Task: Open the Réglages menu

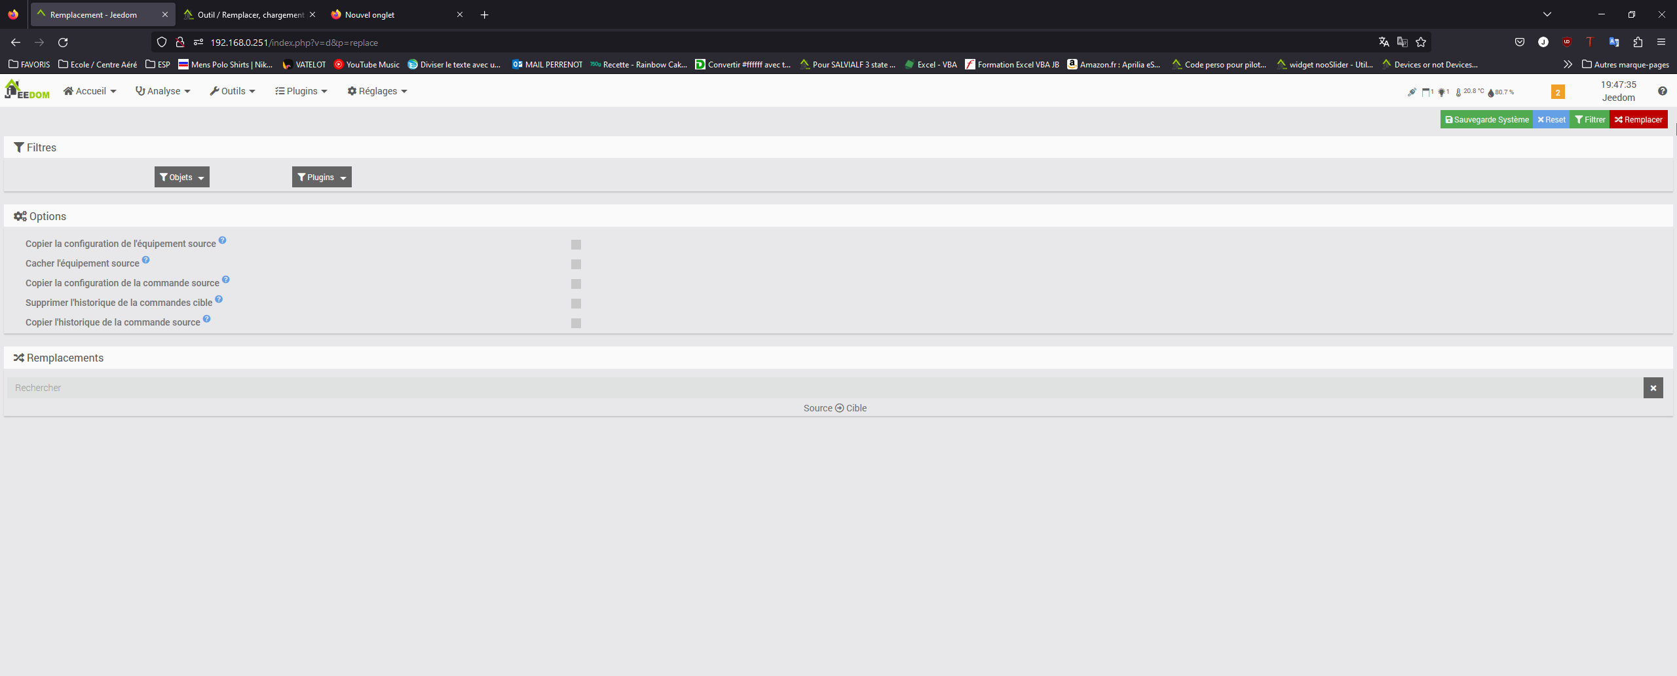Action: (x=377, y=91)
